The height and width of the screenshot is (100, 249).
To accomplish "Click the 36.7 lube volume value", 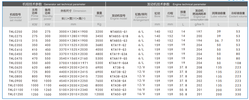I will click(x=219, y=41).
